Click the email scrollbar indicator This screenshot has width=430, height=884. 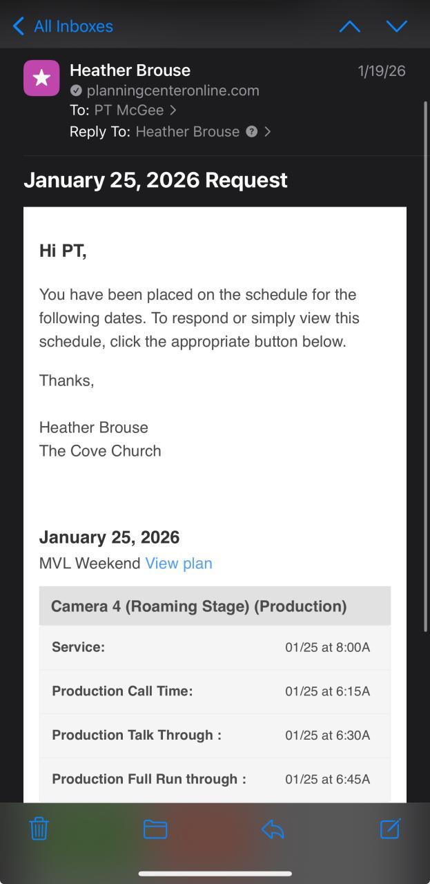(x=425, y=366)
